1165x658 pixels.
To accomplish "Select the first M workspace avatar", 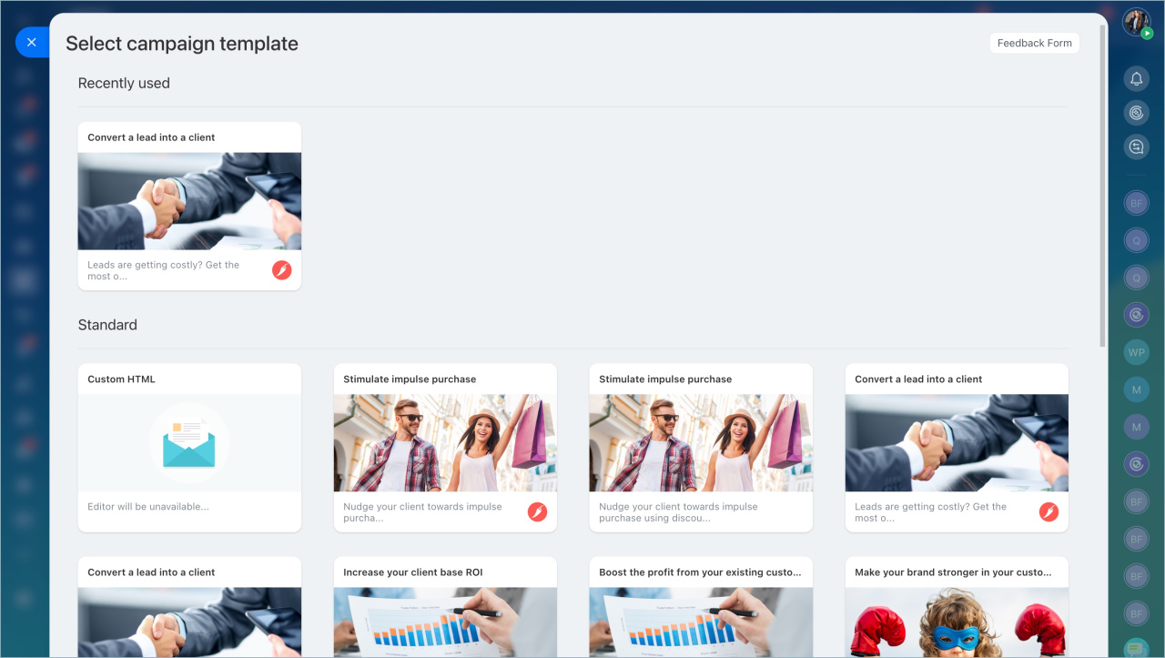I will coord(1136,389).
